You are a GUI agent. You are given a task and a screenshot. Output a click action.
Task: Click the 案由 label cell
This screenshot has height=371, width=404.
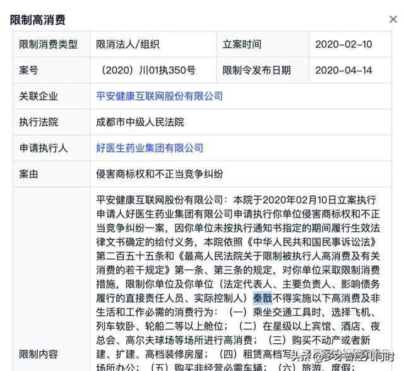[x=52, y=174]
